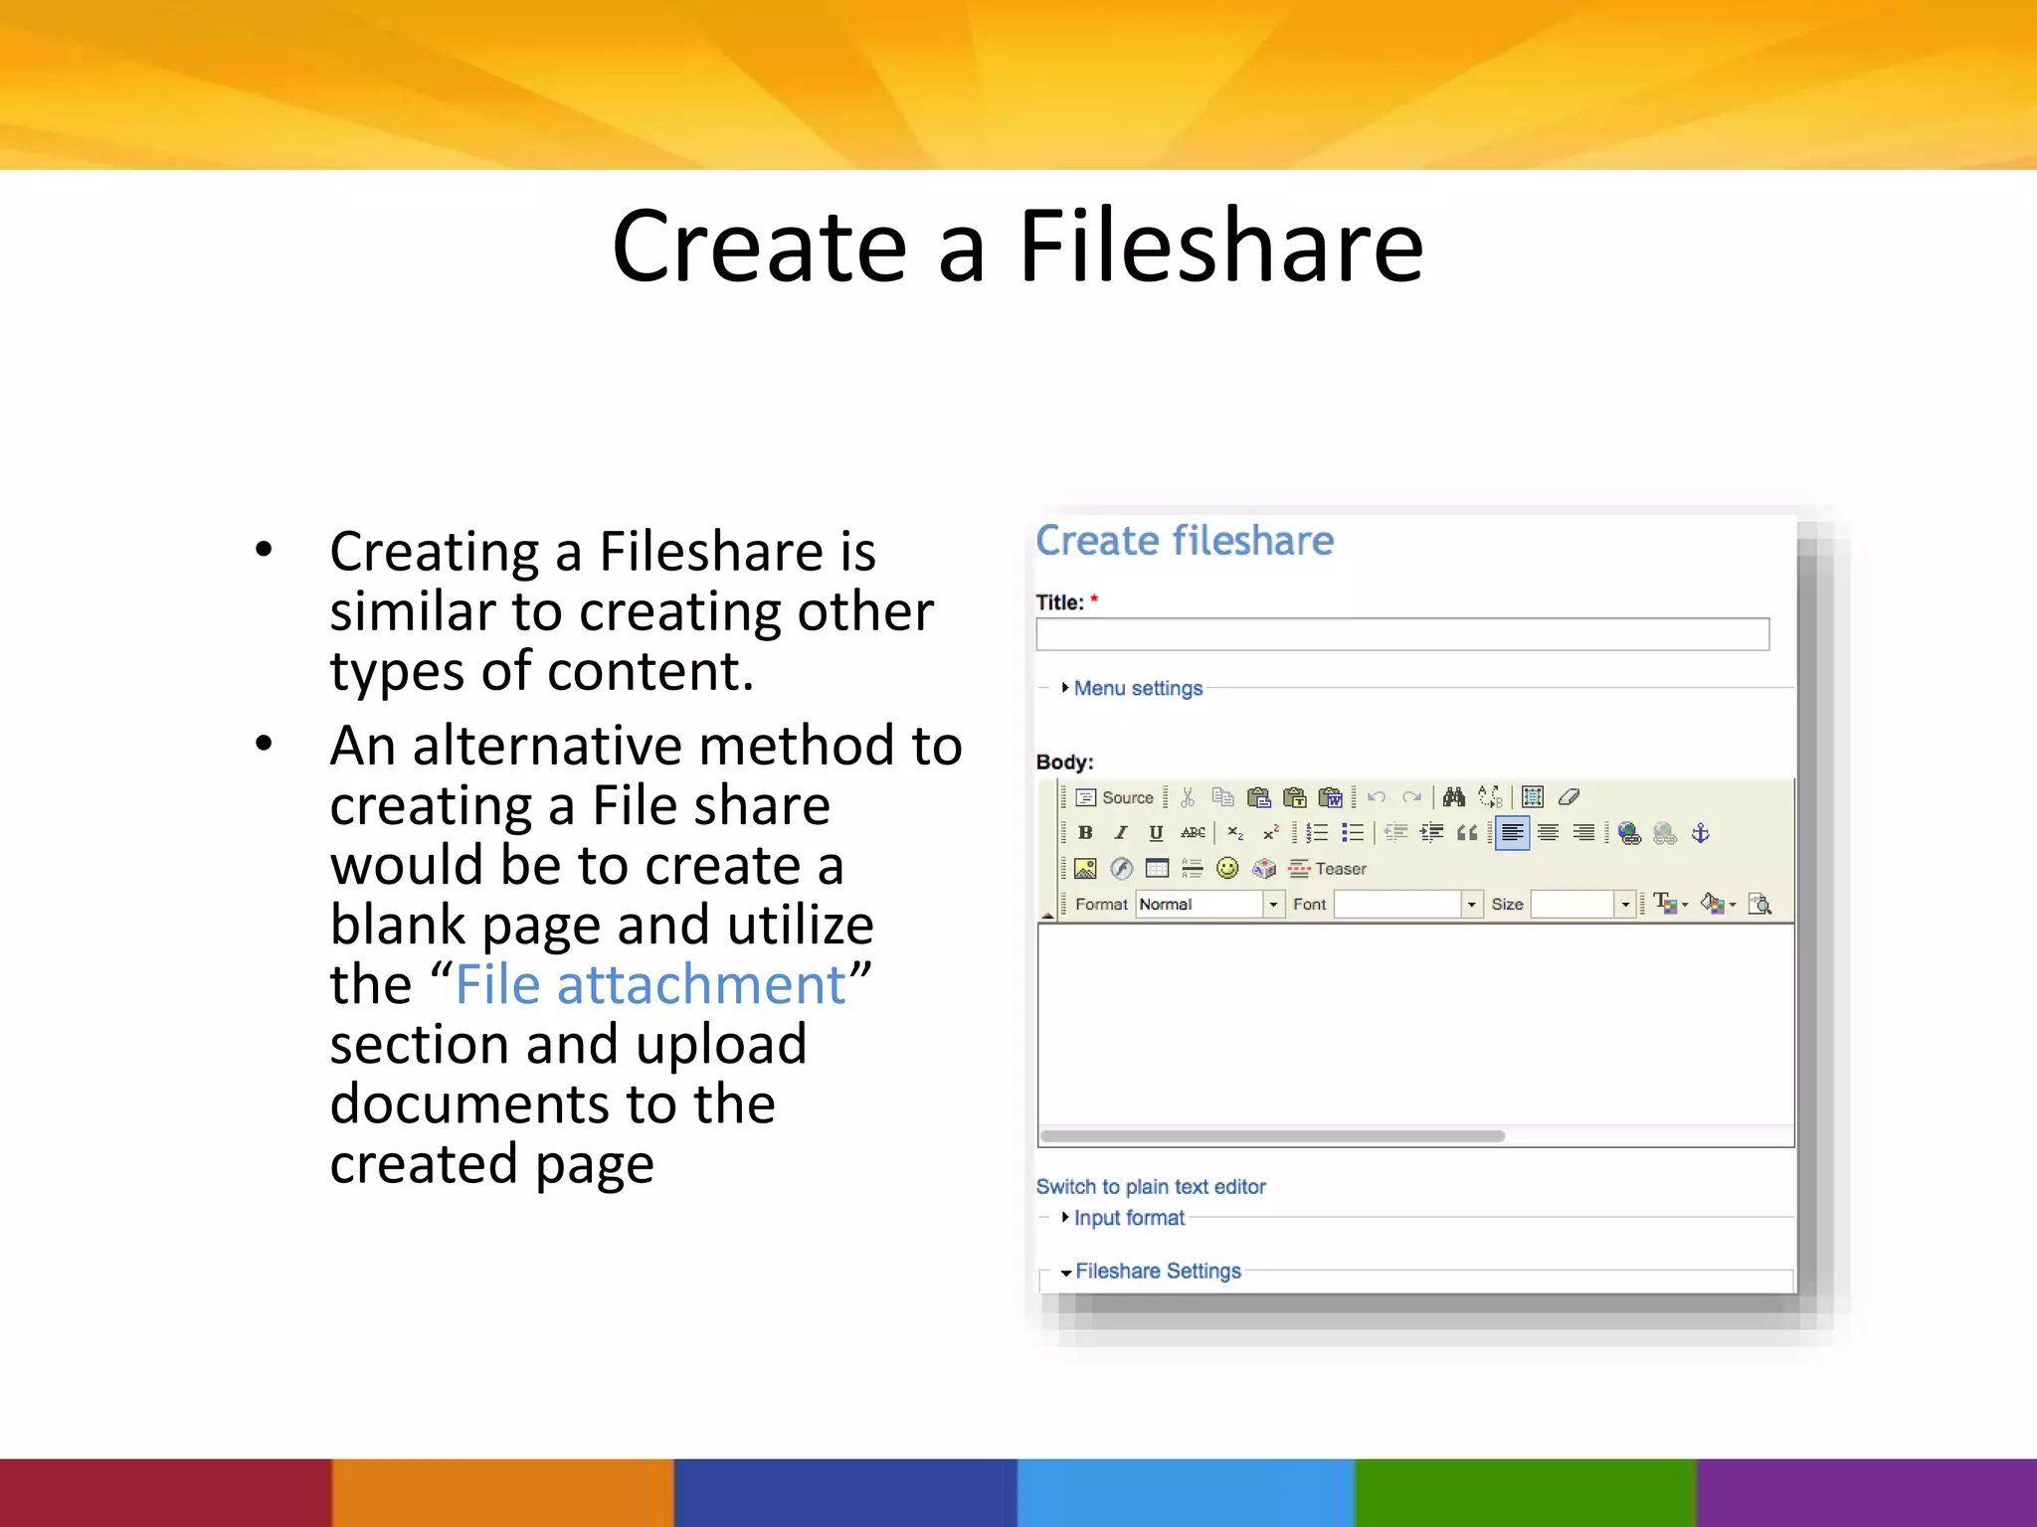Click the Cut scissors icon
The image size is (2037, 1527).
[1187, 797]
